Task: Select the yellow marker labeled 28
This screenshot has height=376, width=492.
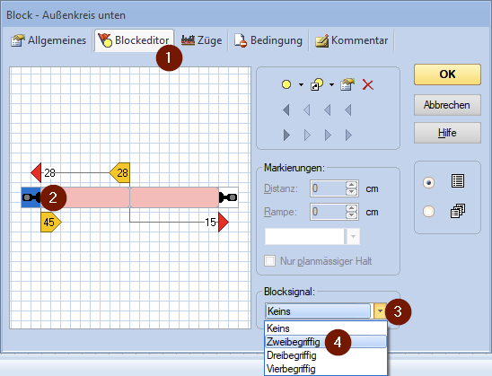Action: [x=119, y=172]
